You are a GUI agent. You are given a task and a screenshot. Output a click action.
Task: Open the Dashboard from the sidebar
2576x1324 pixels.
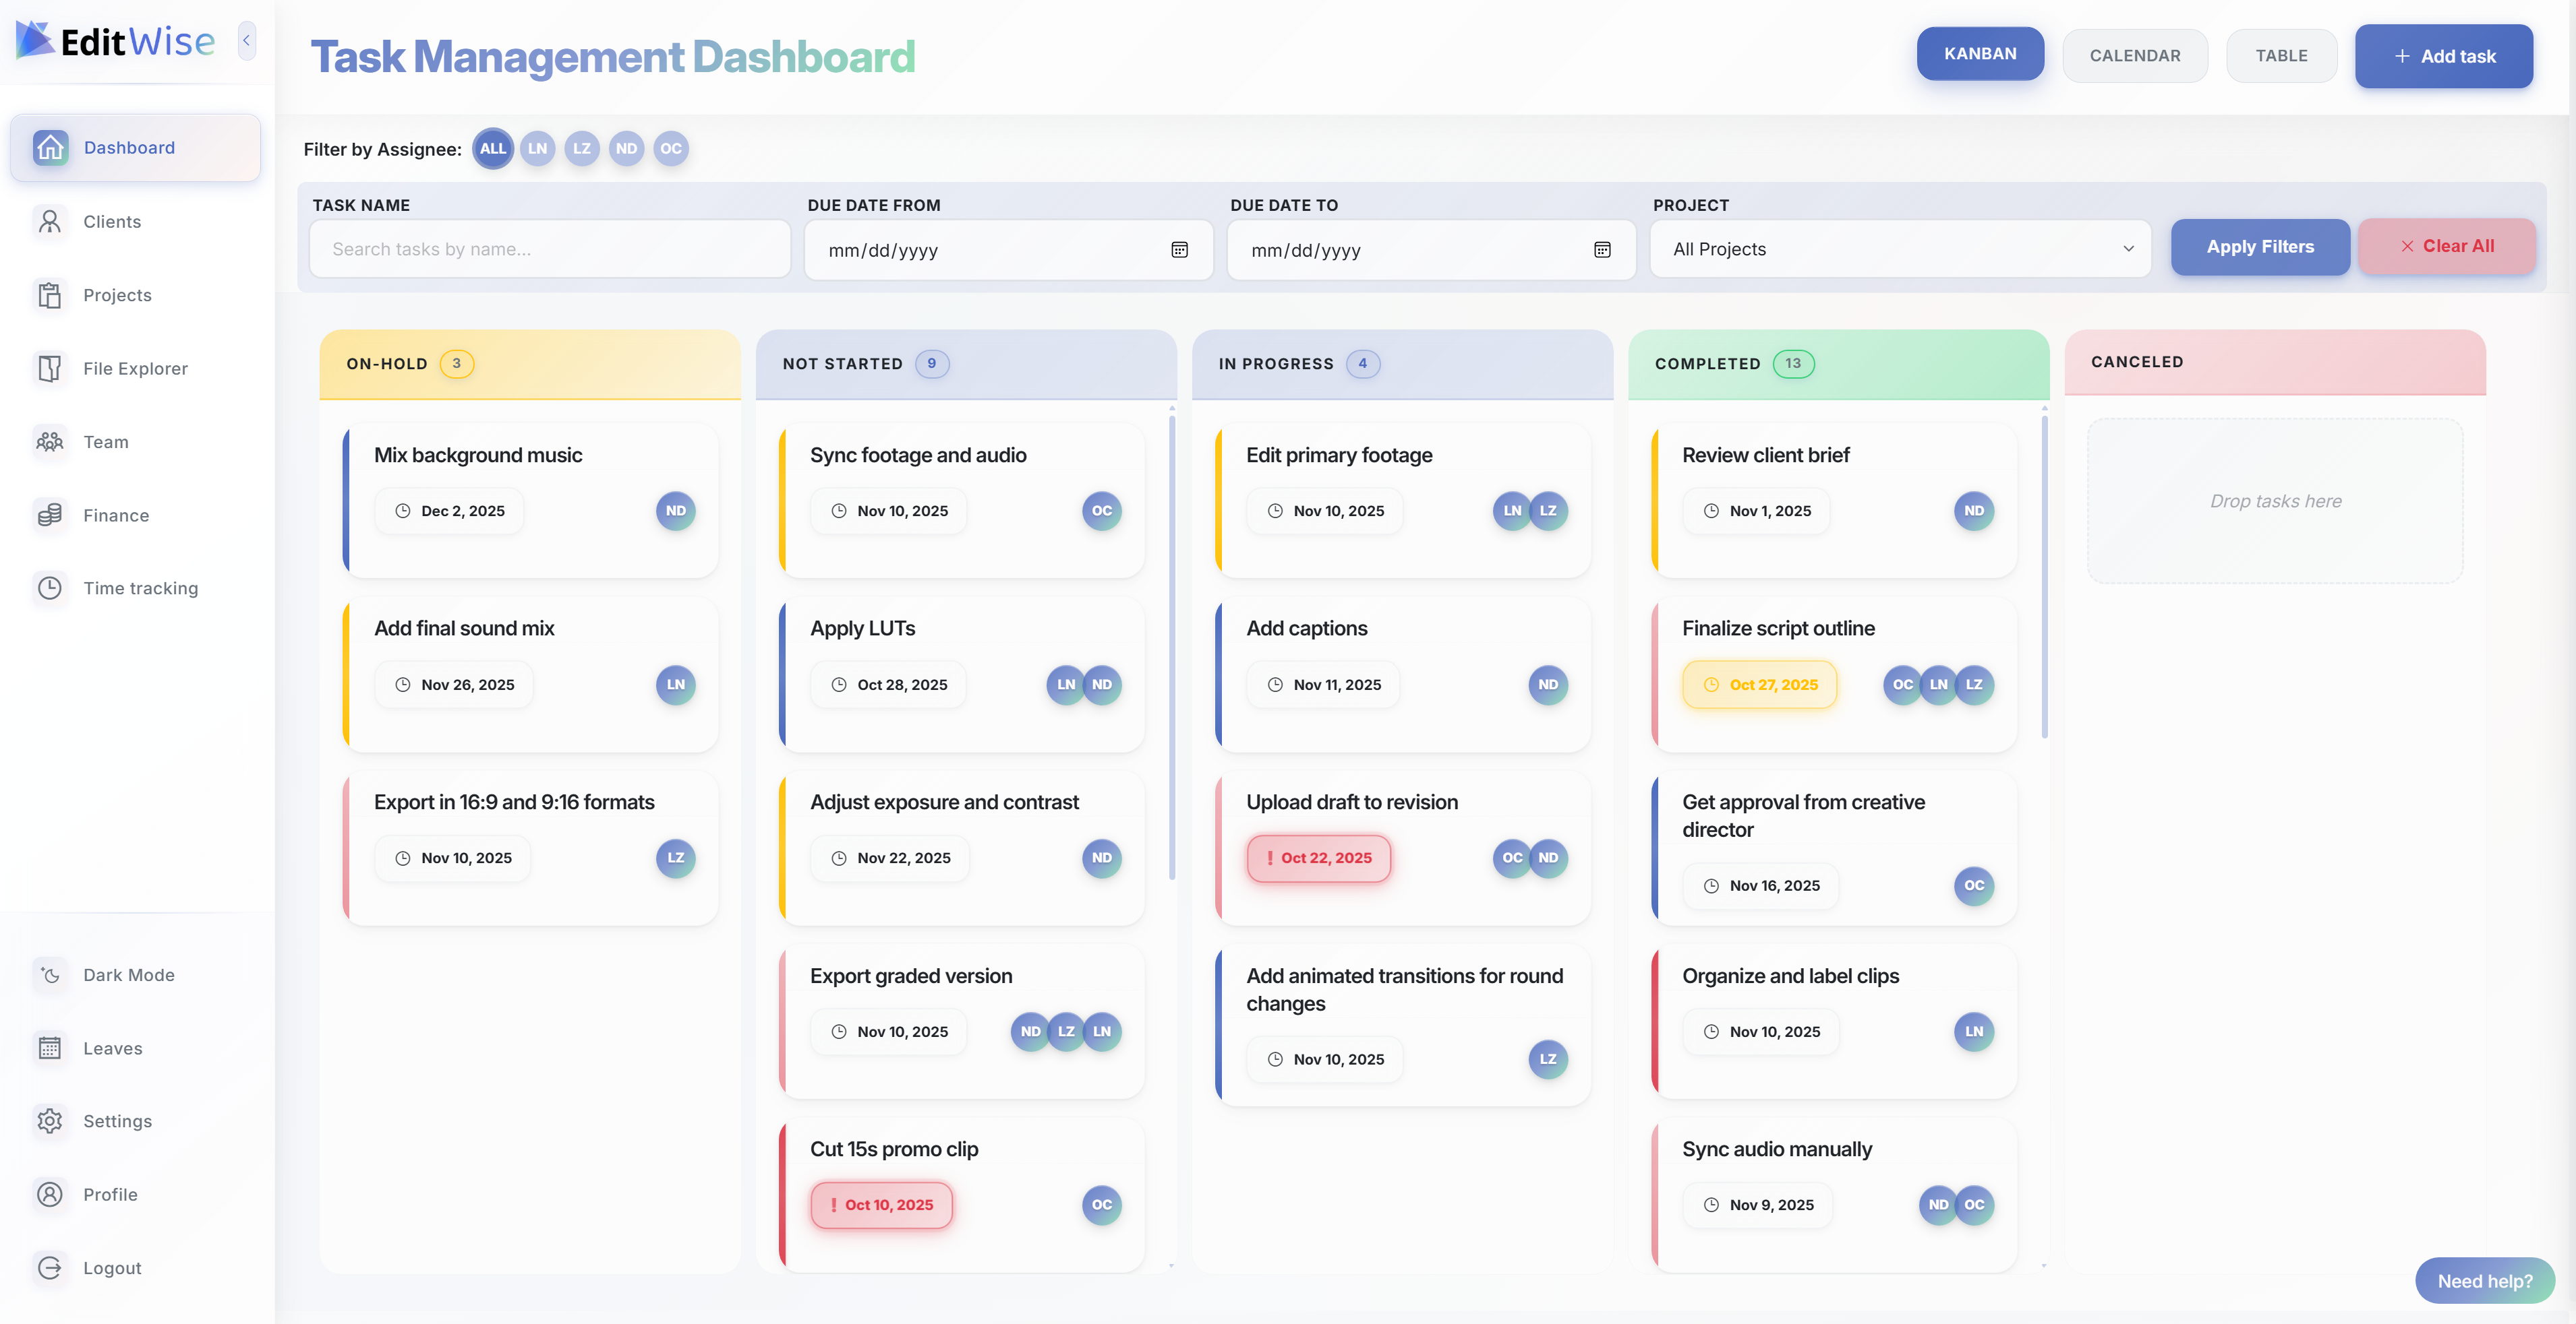tap(129, 147)
